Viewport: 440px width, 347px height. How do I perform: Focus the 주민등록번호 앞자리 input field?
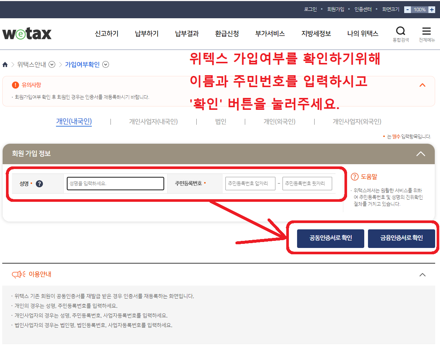[250, 184]
